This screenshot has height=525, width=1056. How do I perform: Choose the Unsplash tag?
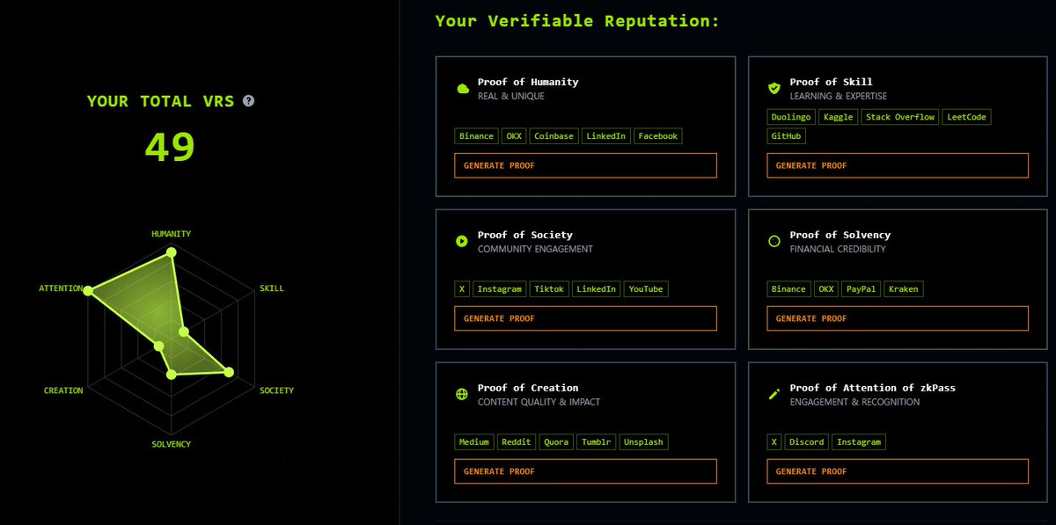[643, 442]
